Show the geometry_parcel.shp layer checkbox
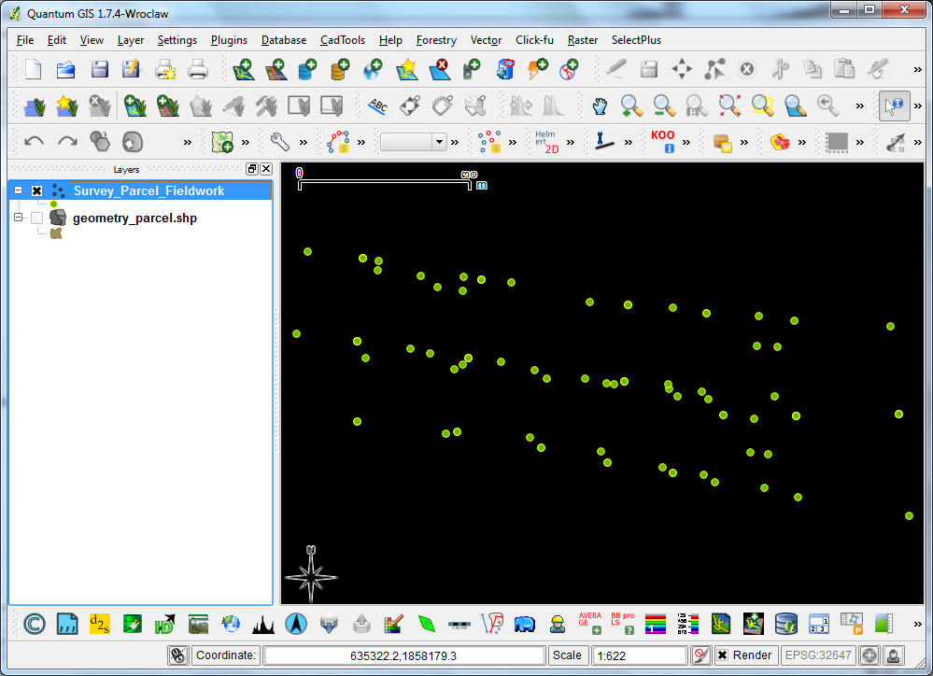933x676 pixels. point(37,218)
